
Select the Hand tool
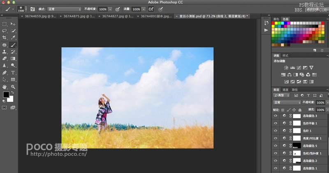(x=5, y=86)
